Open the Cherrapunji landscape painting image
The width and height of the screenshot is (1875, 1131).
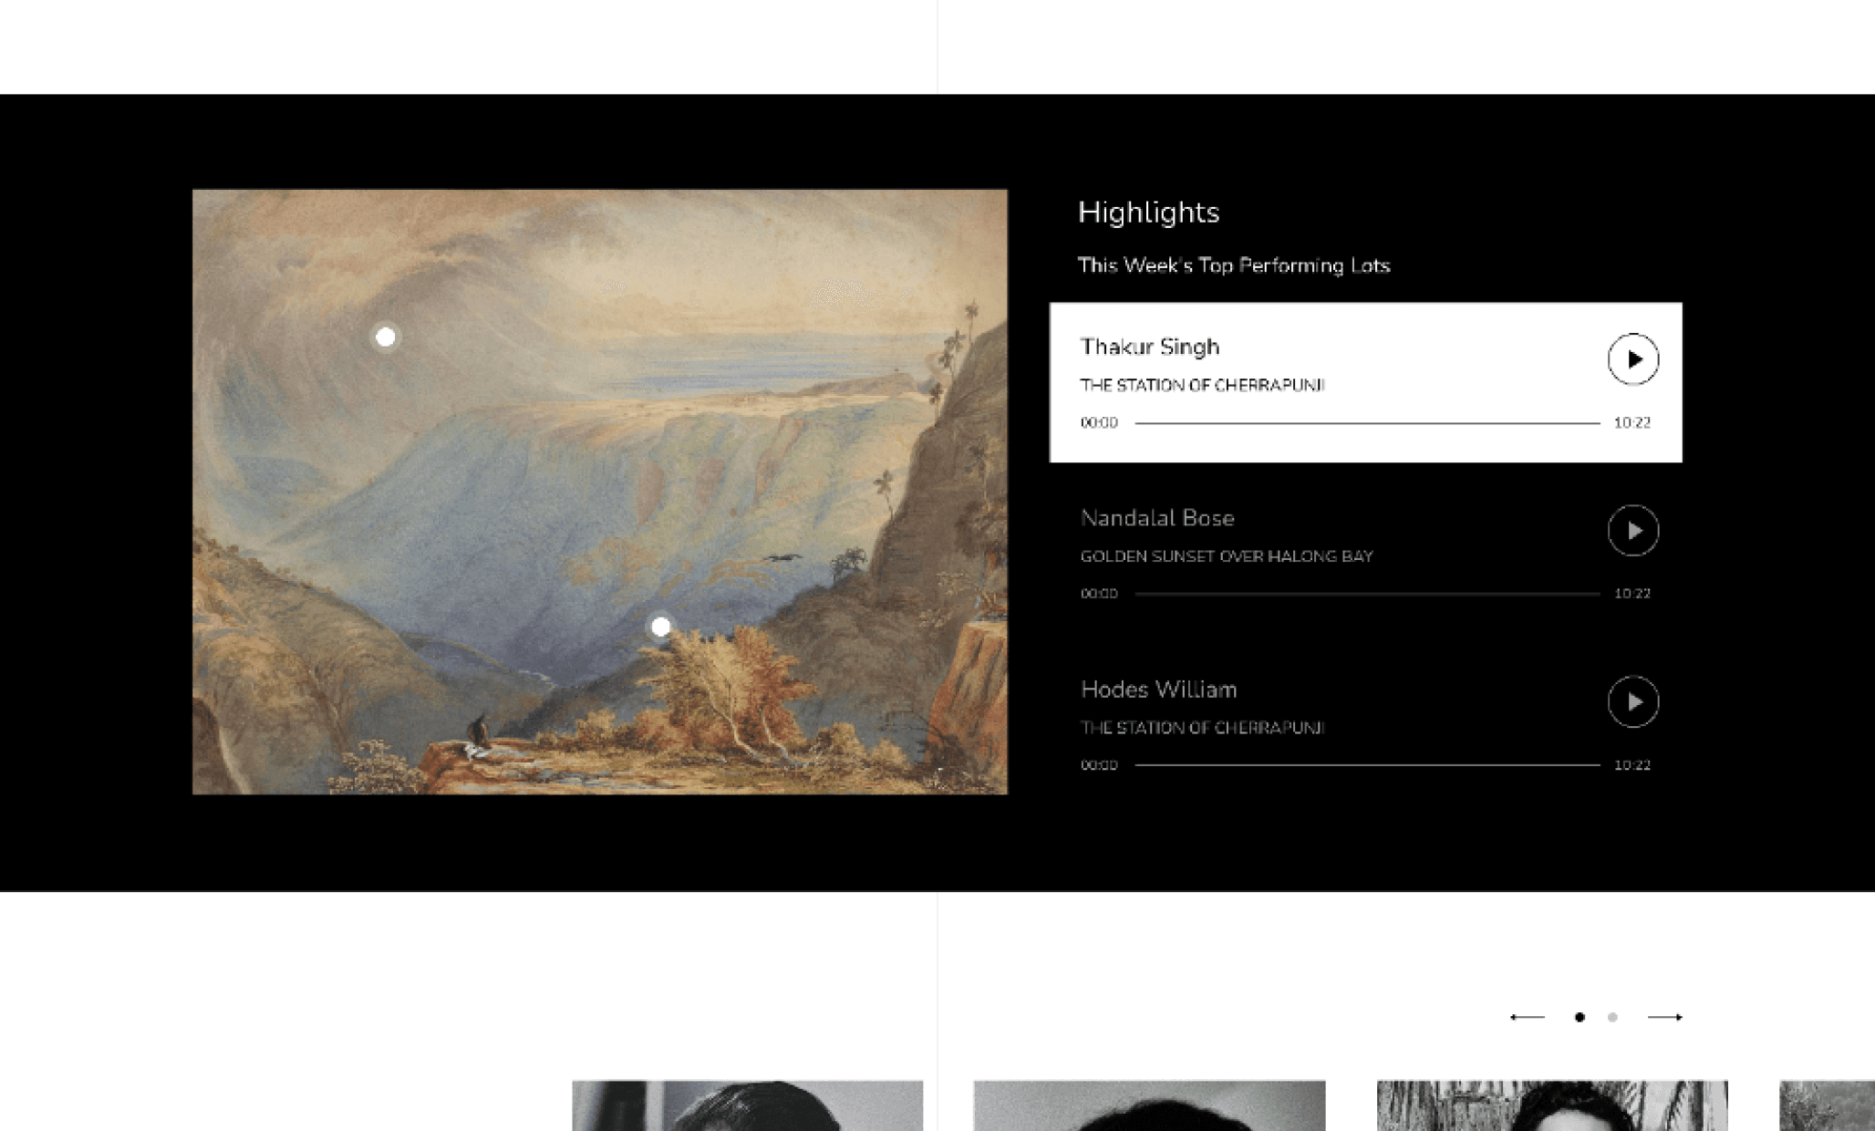pyautogui.click(x=600, y=492)
